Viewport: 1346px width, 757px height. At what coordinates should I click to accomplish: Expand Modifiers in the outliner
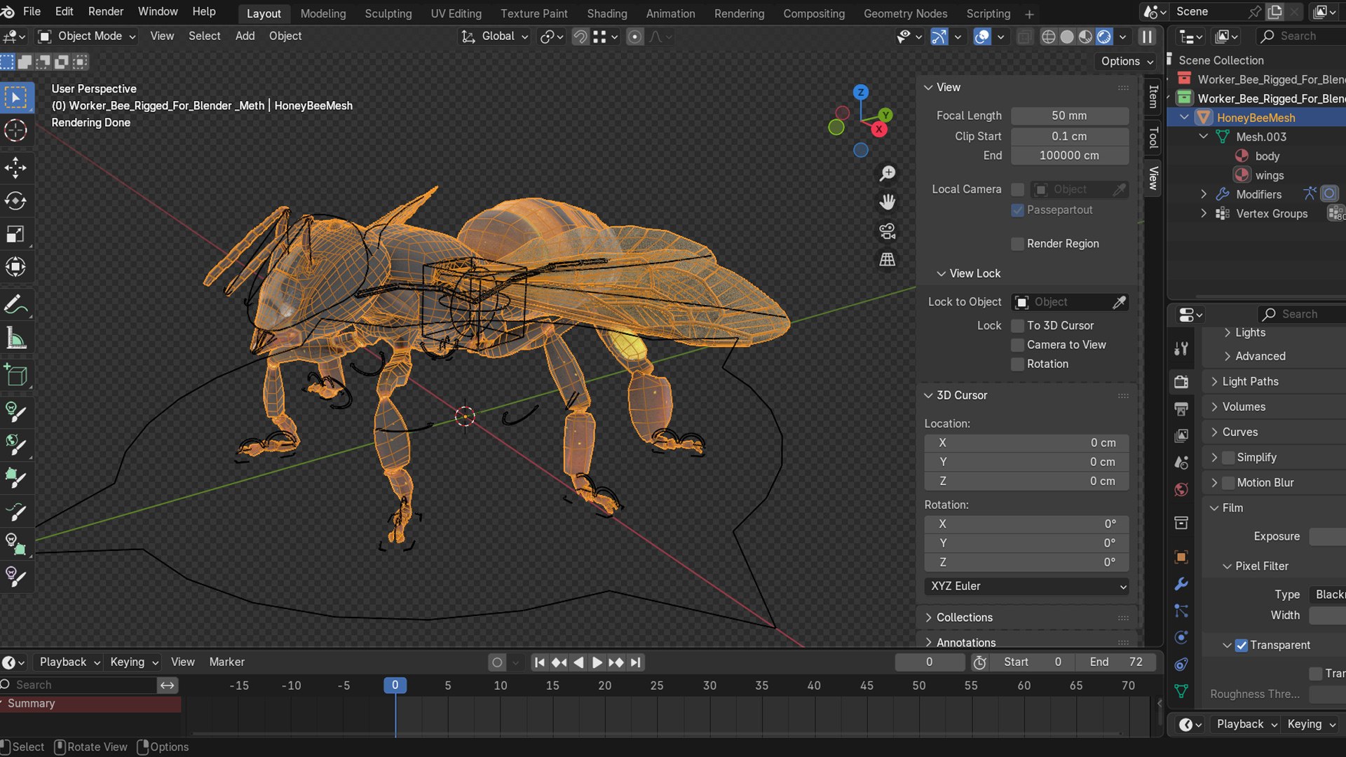click(1204, 194)
